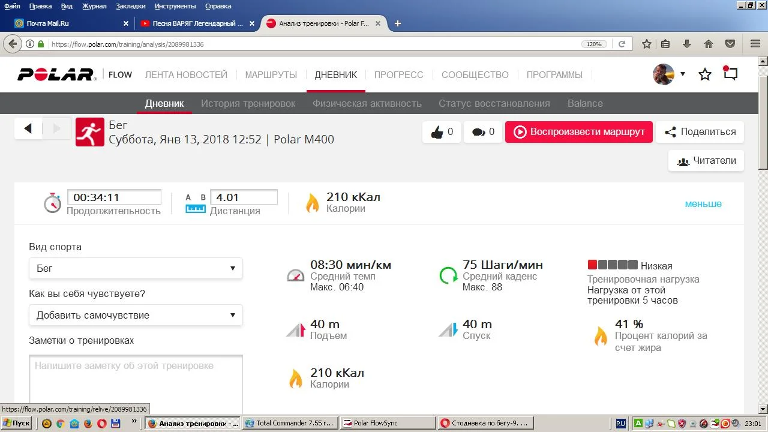768x432 pixels.
Task: Go to previous training with back arrow
Action: click(28, 128)
